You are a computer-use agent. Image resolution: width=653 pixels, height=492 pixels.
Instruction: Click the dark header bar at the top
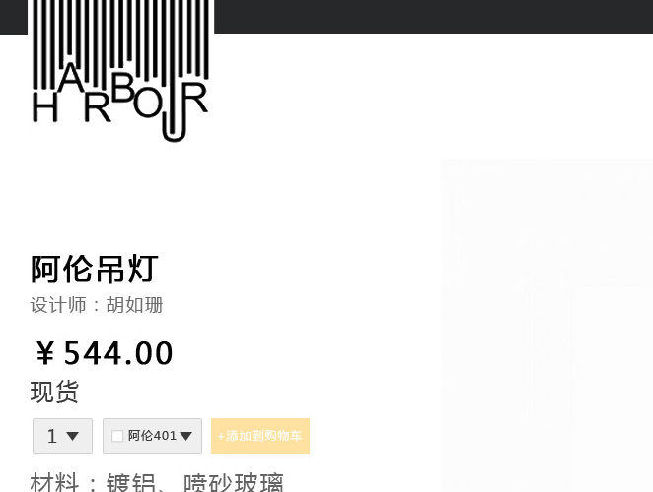(x=433, y=16)
